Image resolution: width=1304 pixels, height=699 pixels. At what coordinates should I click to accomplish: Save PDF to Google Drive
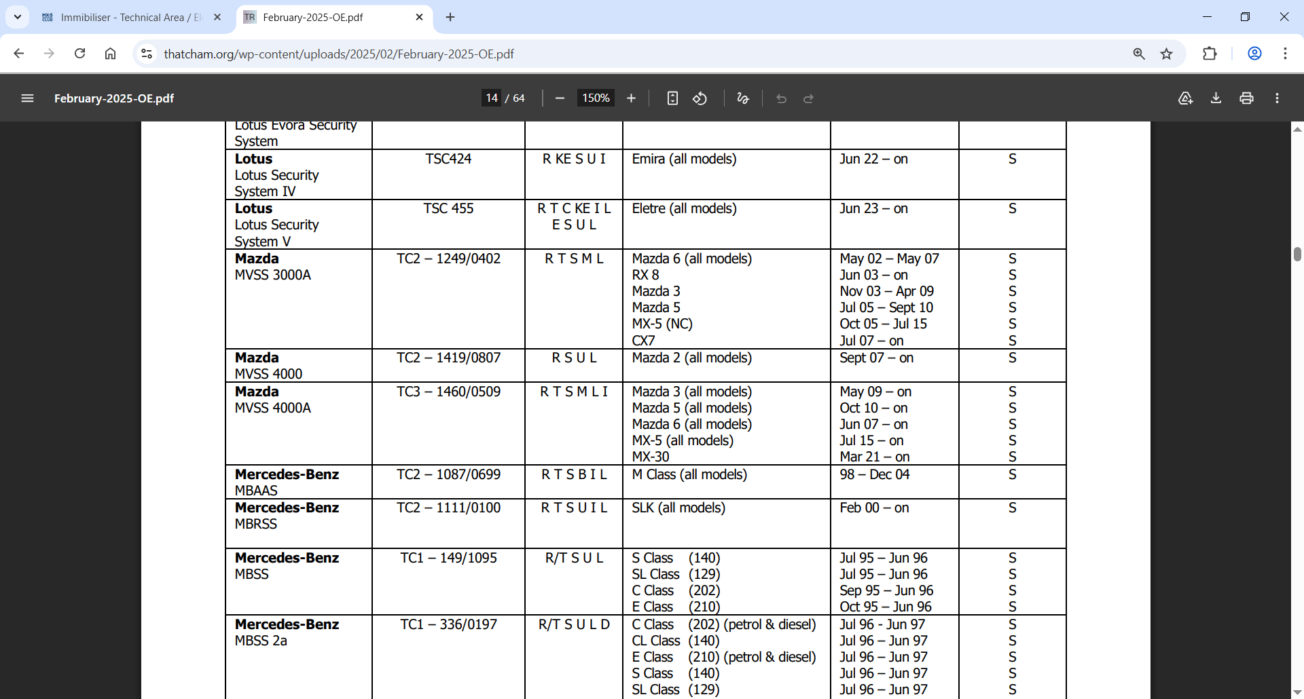click(1185, 98)
